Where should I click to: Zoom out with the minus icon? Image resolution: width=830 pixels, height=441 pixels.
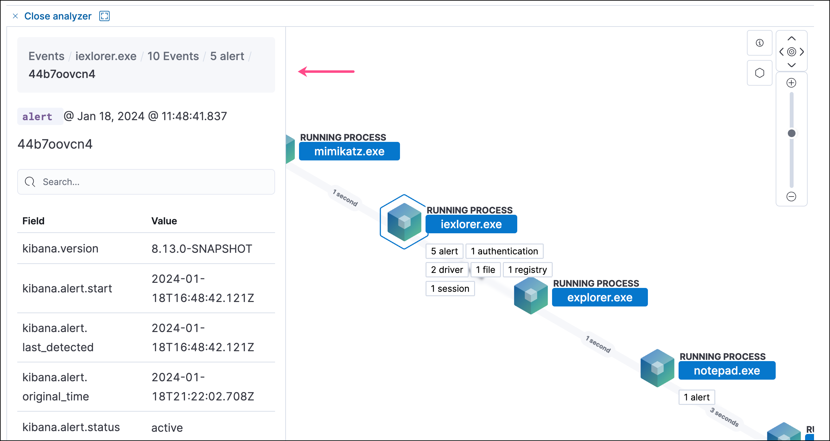[791, 197]
